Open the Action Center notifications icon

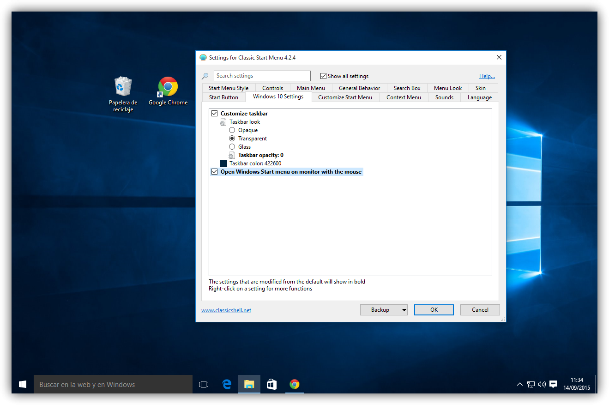(x=553, y=384)
